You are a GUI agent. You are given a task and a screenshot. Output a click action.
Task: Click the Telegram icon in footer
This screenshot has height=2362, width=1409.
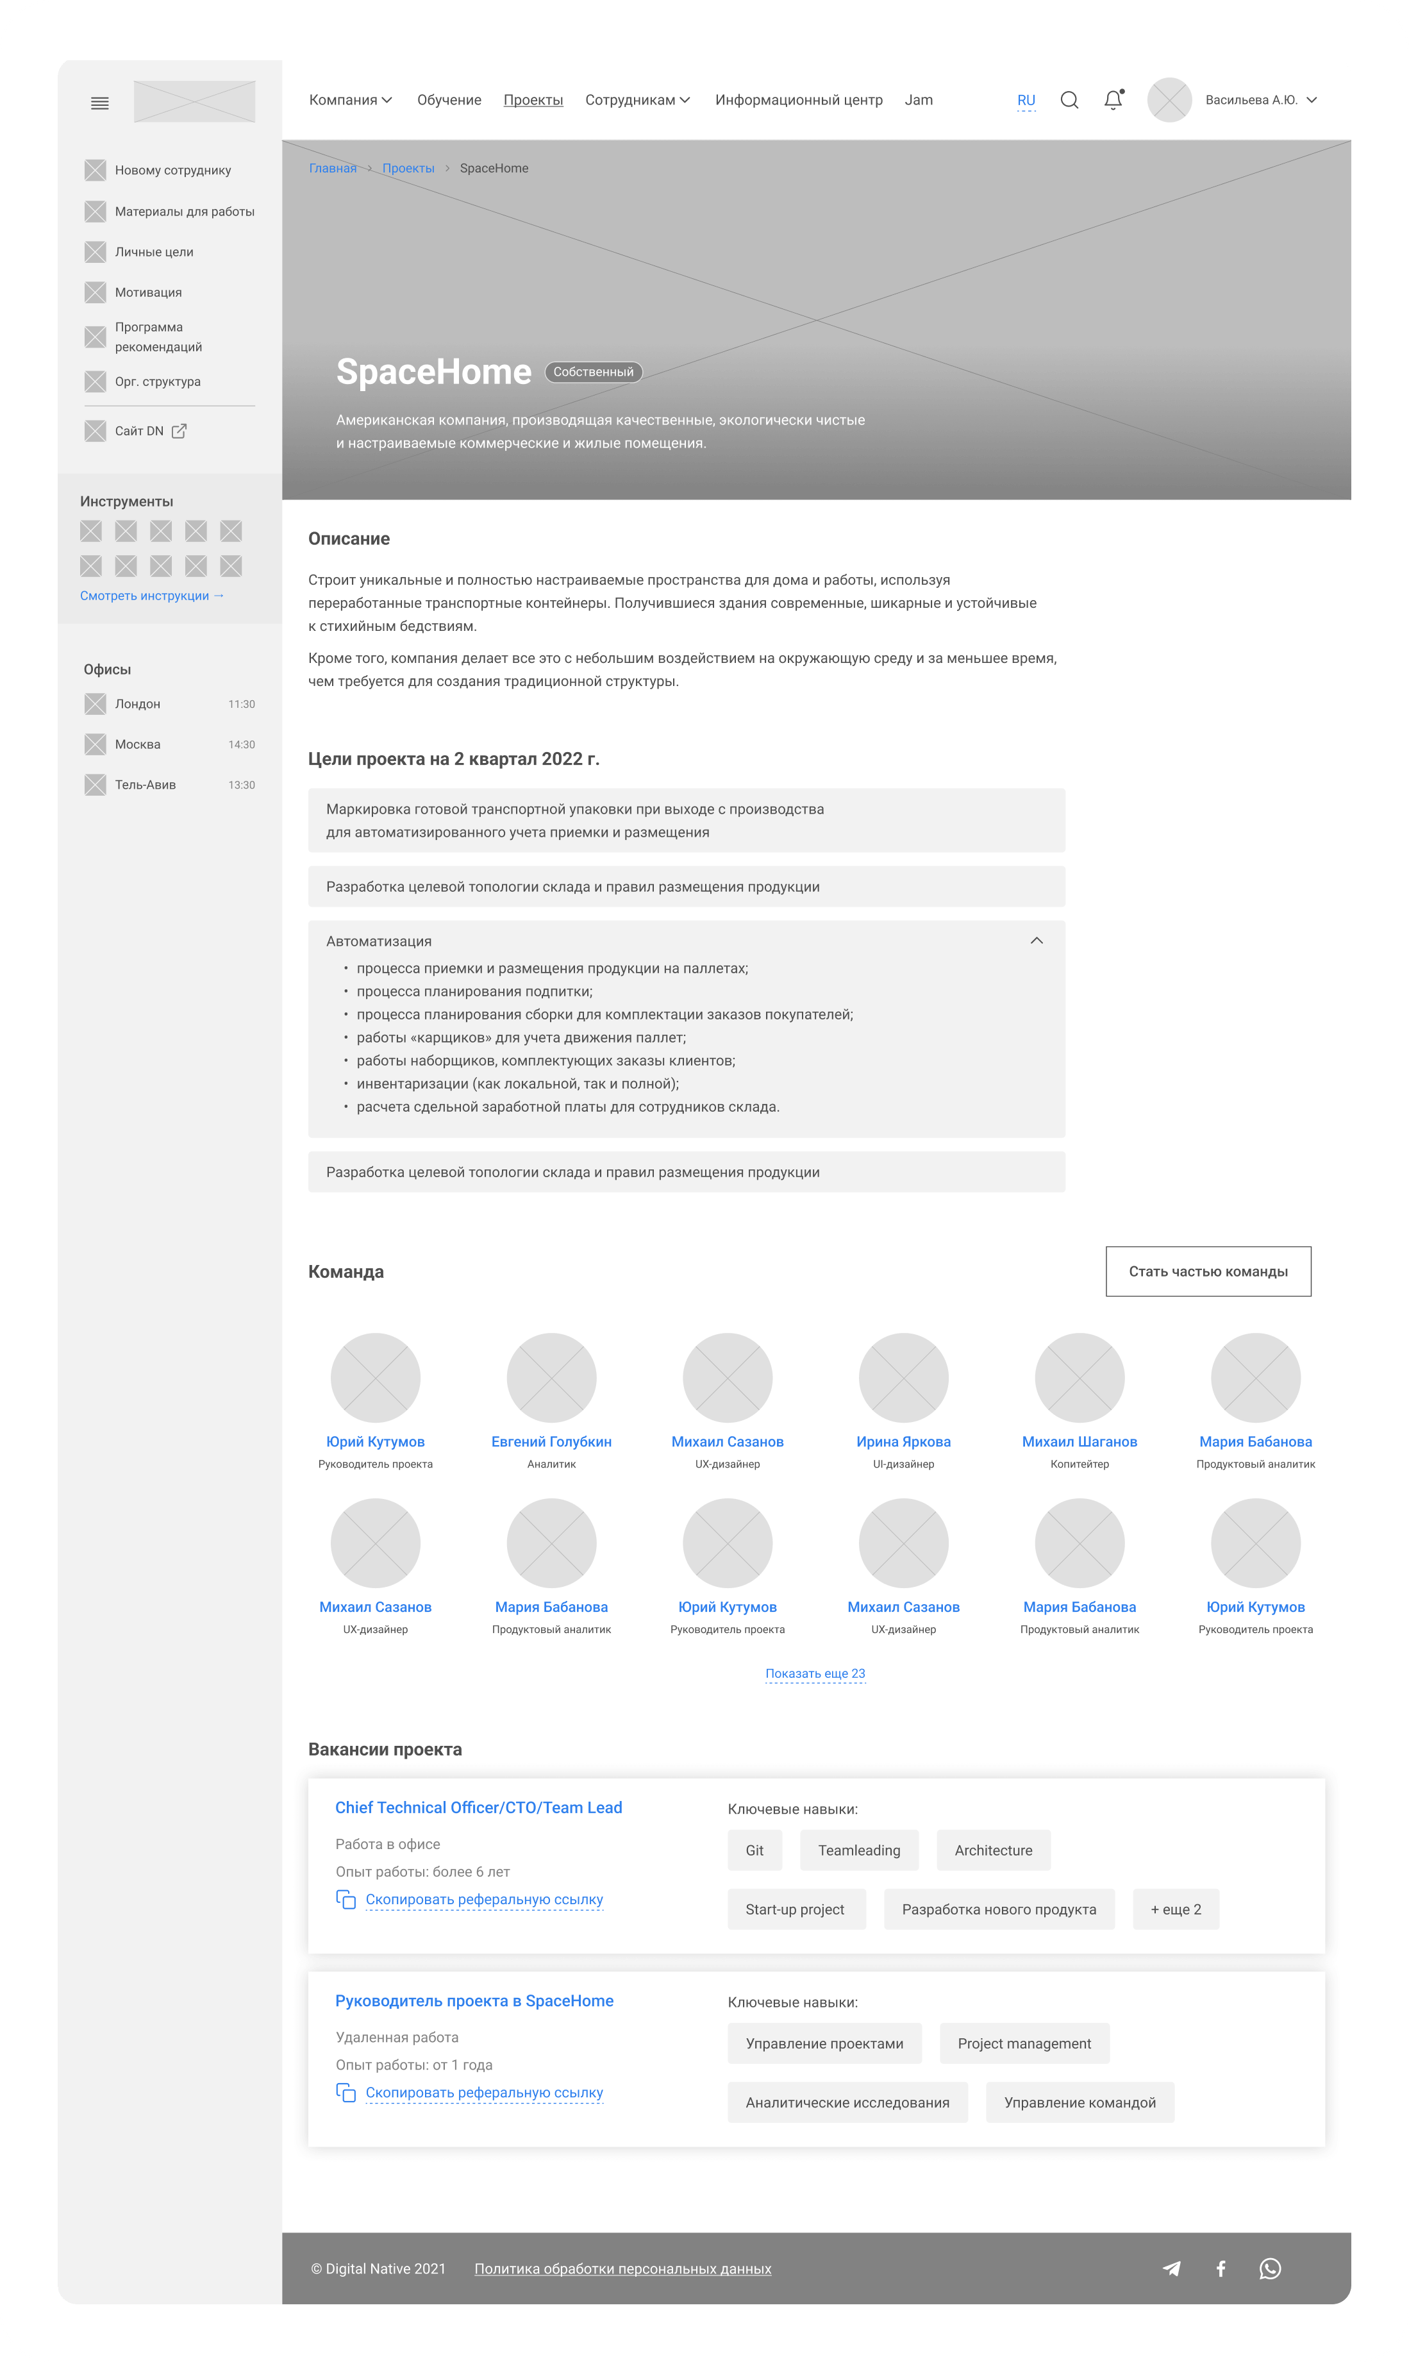coord(1172,2268)
